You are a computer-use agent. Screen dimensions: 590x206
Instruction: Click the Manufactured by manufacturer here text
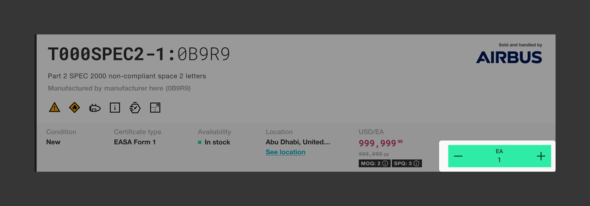click(119, 88)
